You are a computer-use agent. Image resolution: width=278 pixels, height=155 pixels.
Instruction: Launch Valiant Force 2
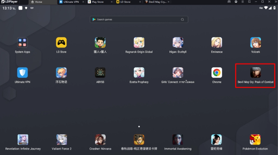[x=62, y=140]
